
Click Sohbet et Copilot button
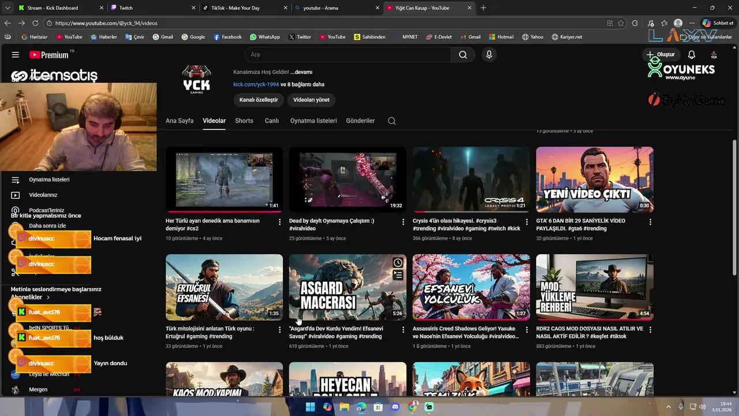tap(718, 23)
